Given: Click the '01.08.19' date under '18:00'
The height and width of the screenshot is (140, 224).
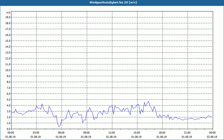Looking at the screenshot, I should (162, 137).
